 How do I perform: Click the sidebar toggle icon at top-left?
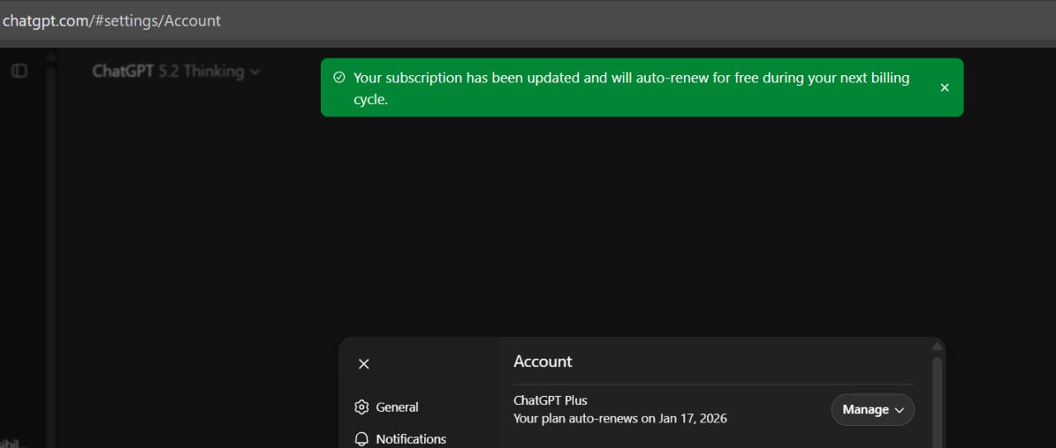19,71
